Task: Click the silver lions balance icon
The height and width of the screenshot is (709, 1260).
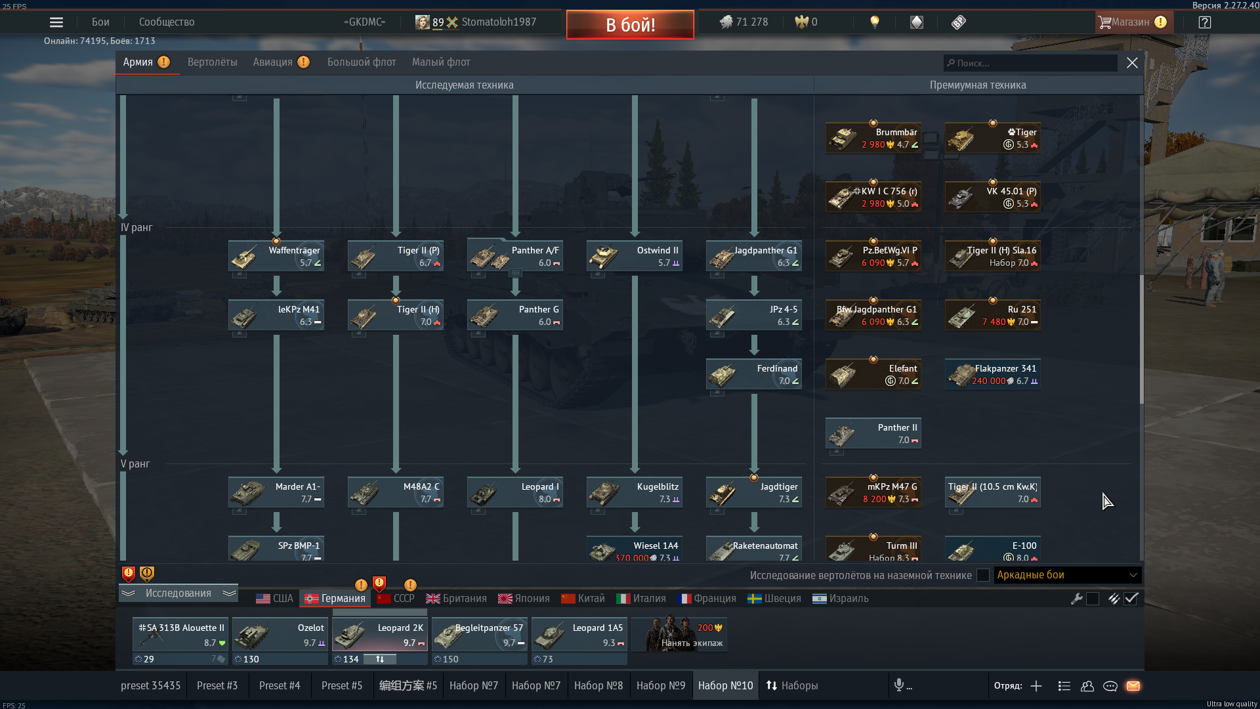Action: click(725, 22)
